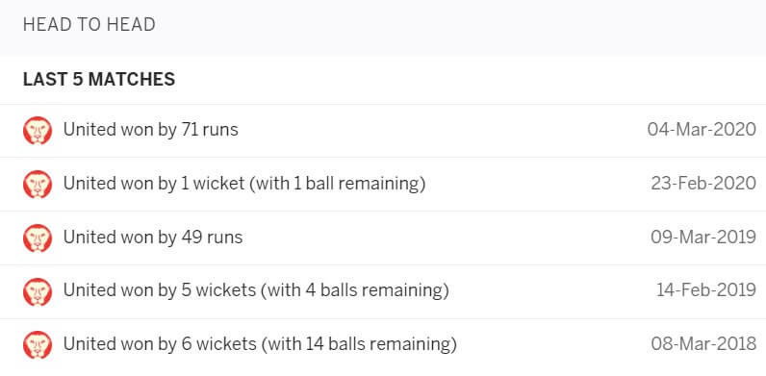Open United won by 71 runs match
The width and height of the screenshot is (766, 376).
(151, 130)
